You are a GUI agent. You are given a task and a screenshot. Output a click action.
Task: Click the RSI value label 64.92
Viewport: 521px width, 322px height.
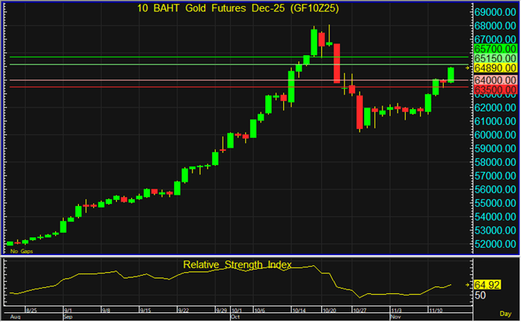pos(488,285)
